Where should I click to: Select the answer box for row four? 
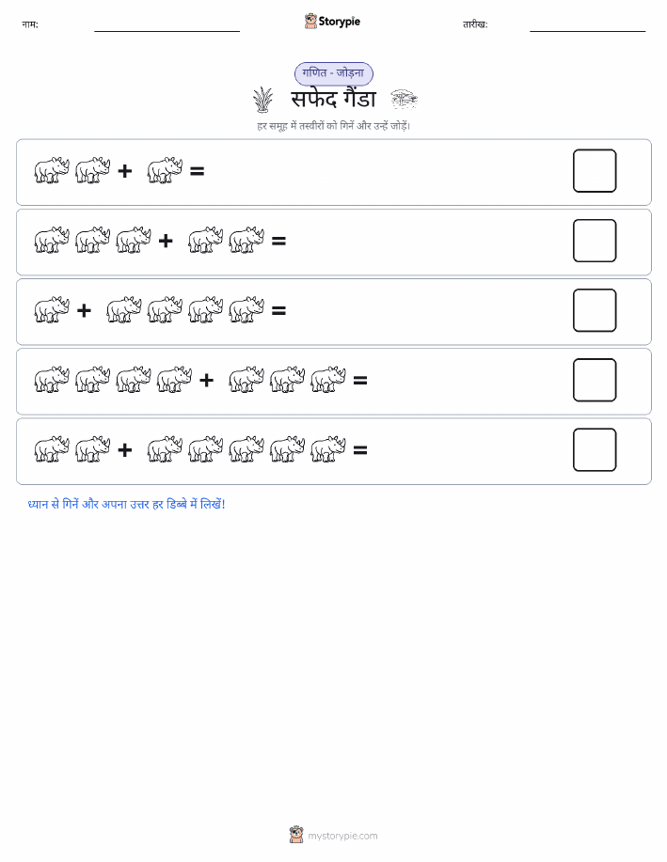pos(595,380)
